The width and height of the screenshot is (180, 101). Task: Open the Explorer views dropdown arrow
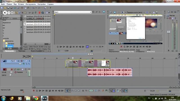[49, 13]
